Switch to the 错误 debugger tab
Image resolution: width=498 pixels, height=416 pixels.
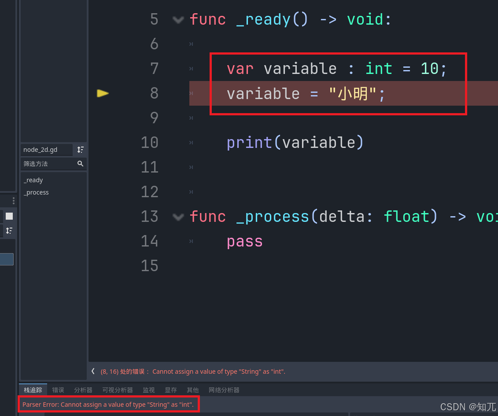[58, 390]
